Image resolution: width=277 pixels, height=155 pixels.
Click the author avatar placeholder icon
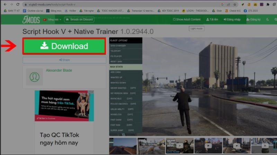click(34, 77)
